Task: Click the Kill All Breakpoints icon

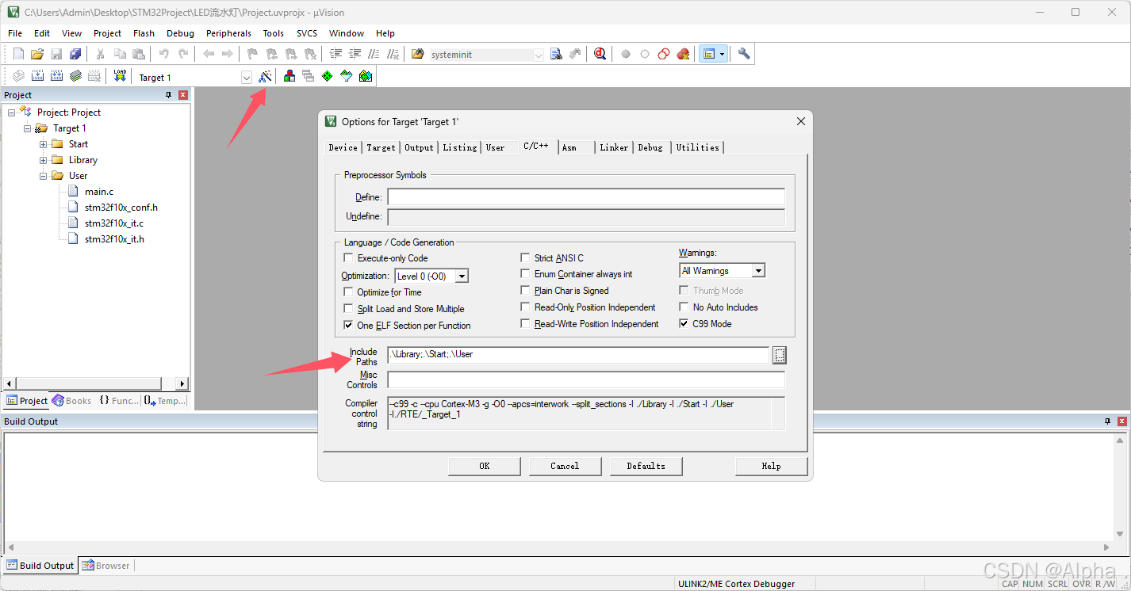Action: (683, 54)
